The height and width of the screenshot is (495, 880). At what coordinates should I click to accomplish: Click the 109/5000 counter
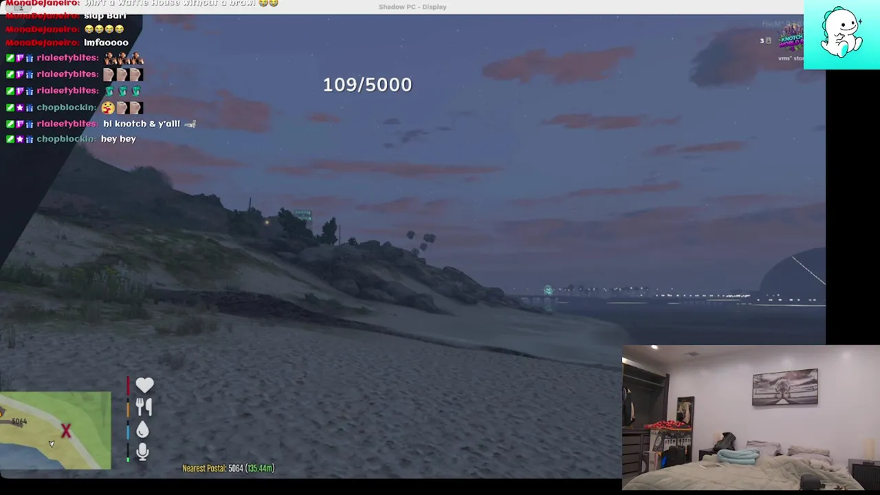tap(367, 85)
